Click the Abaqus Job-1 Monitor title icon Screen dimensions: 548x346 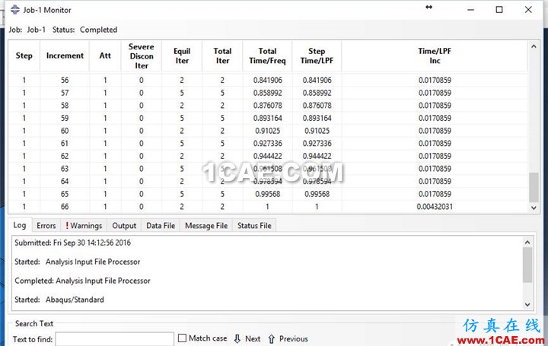click(x=15, y=9)
